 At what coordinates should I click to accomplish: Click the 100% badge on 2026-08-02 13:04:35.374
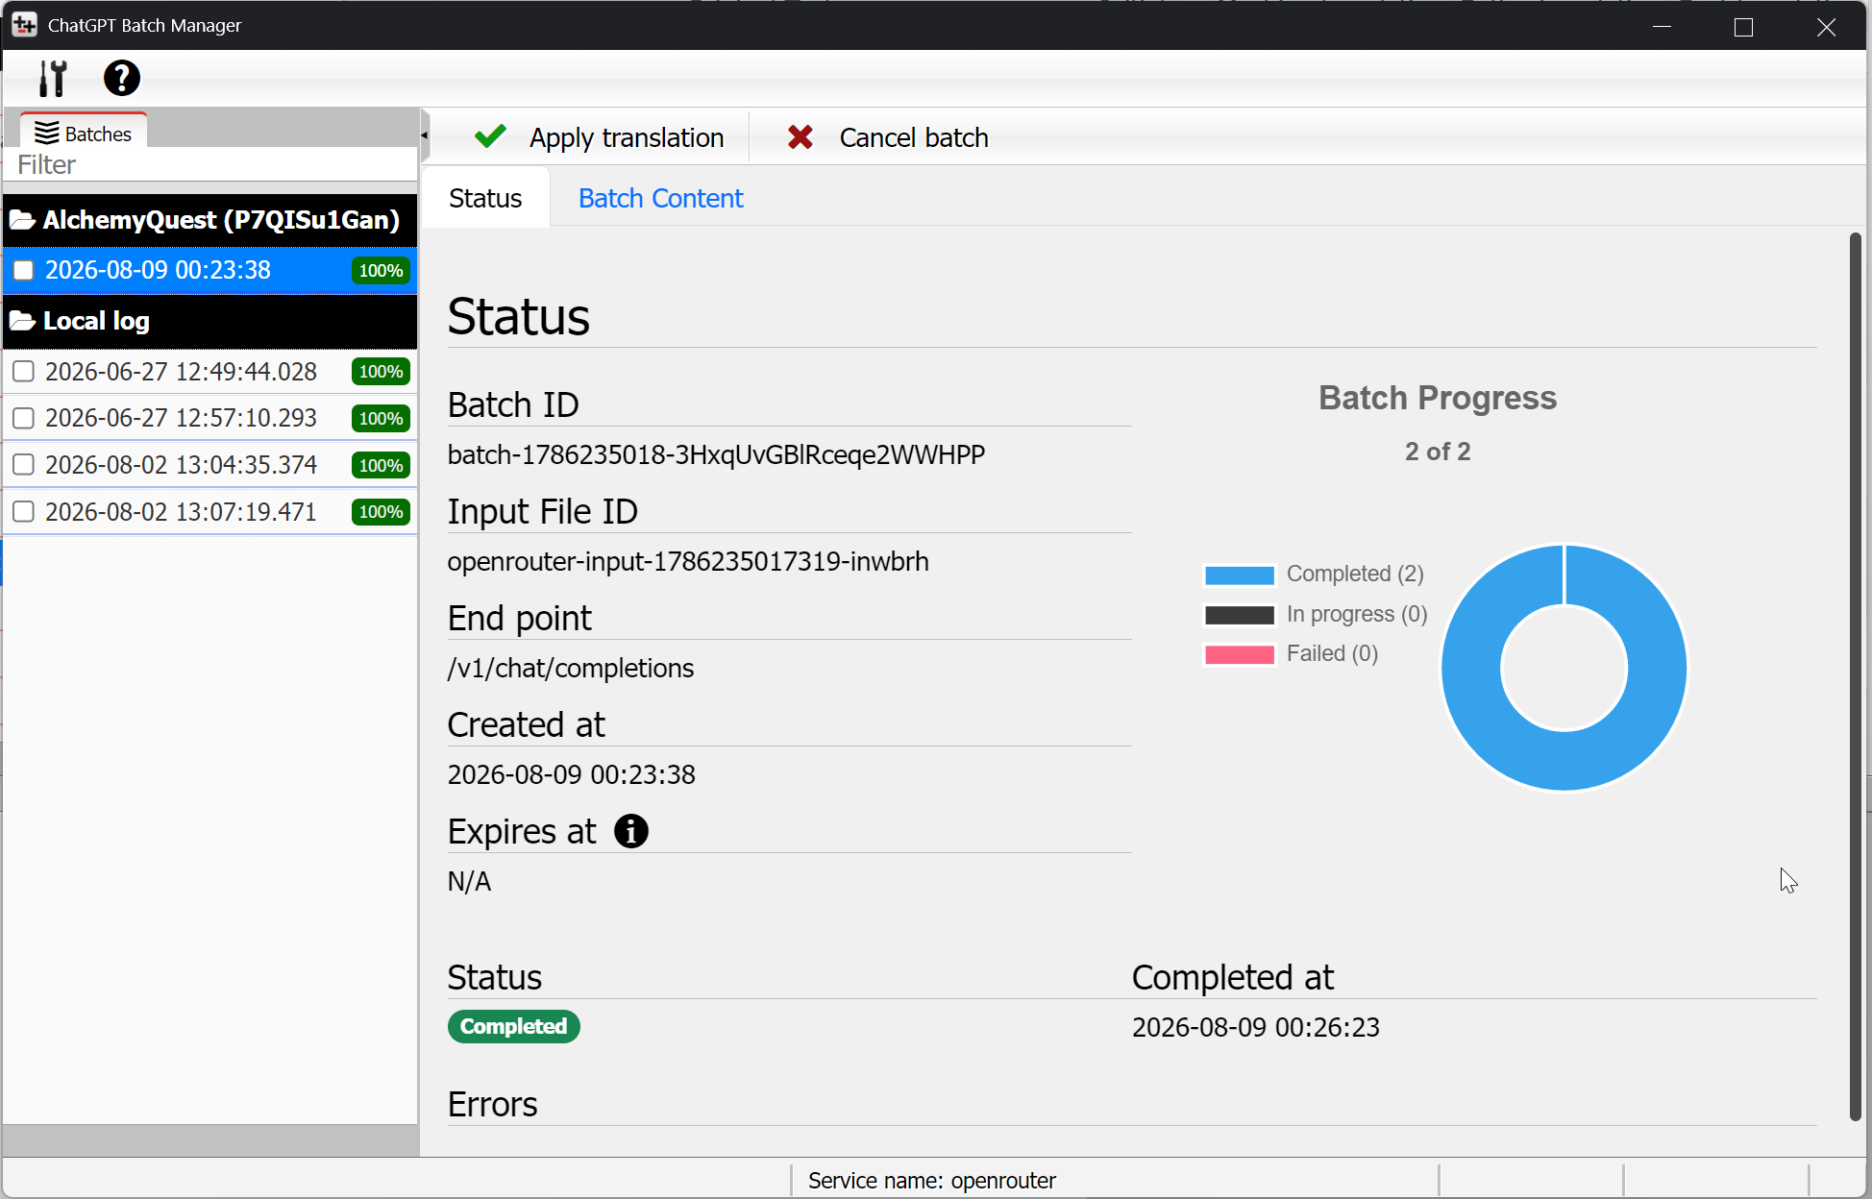point(381,466)
